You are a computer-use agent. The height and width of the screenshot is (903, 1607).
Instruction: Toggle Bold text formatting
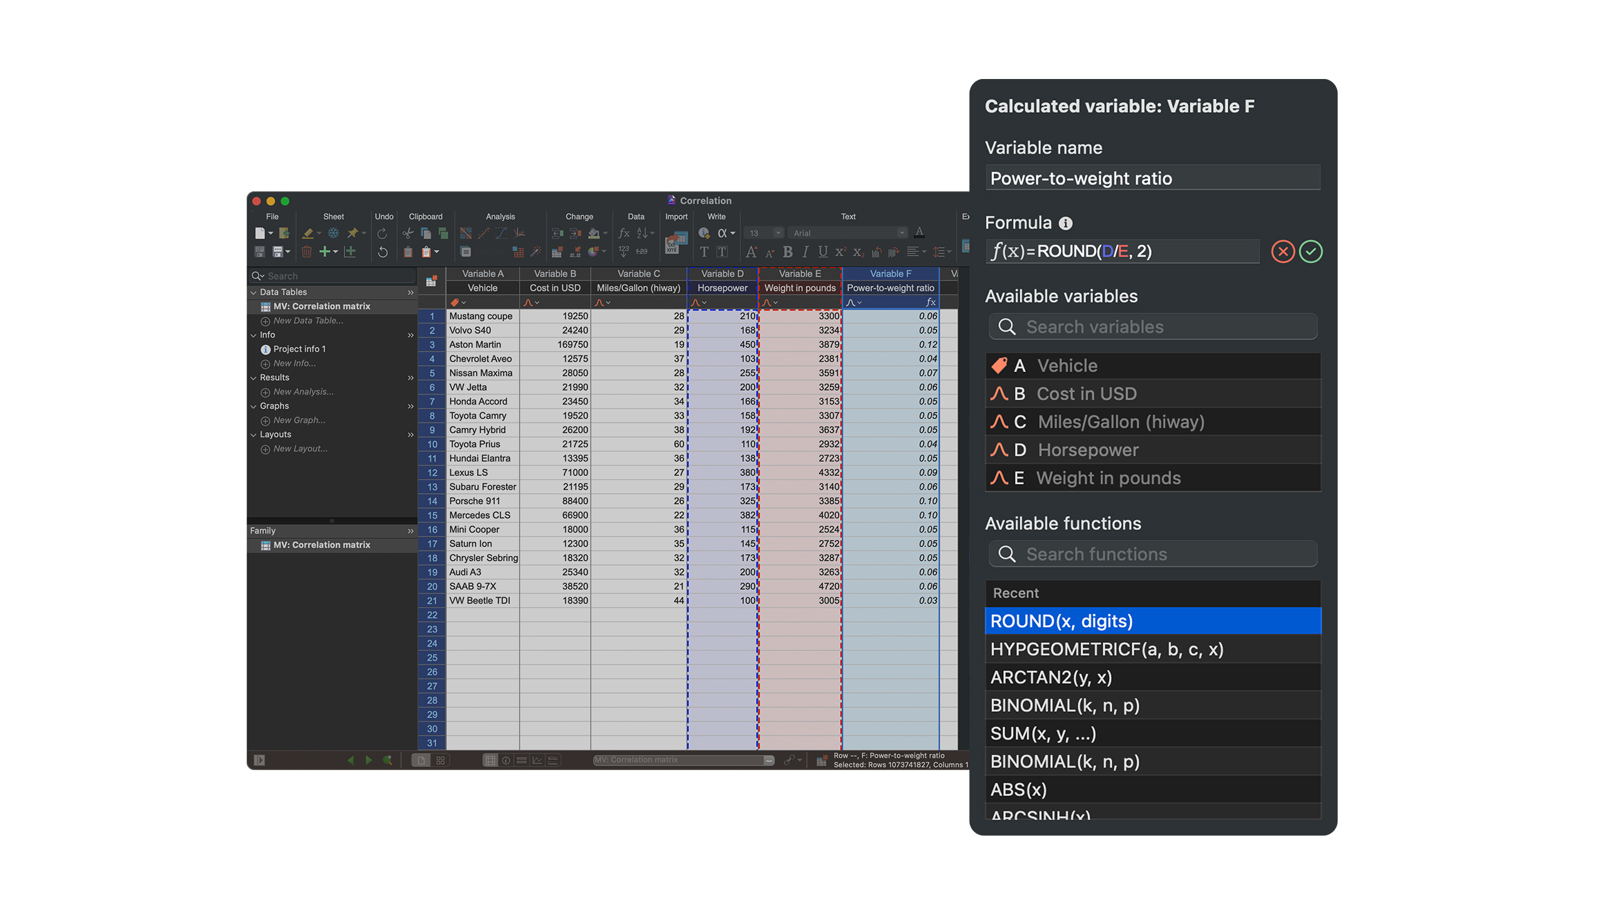[787, 252]
